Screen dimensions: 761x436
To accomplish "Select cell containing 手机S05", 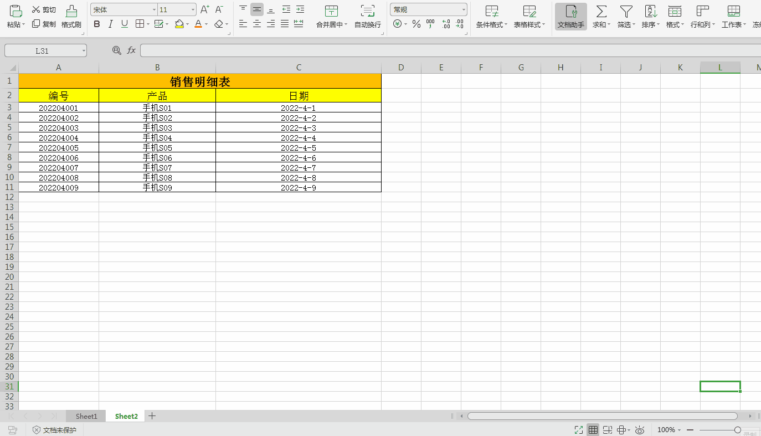I will (157, 148).
